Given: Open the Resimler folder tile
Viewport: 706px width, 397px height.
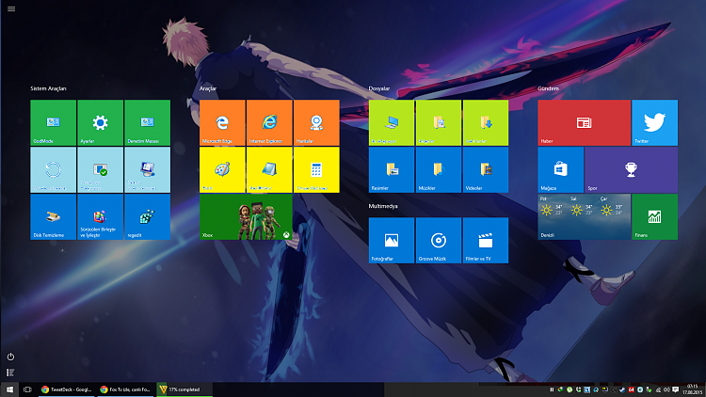Looking at the screenshot, I should pyautogui.click(x=392, y=169).
